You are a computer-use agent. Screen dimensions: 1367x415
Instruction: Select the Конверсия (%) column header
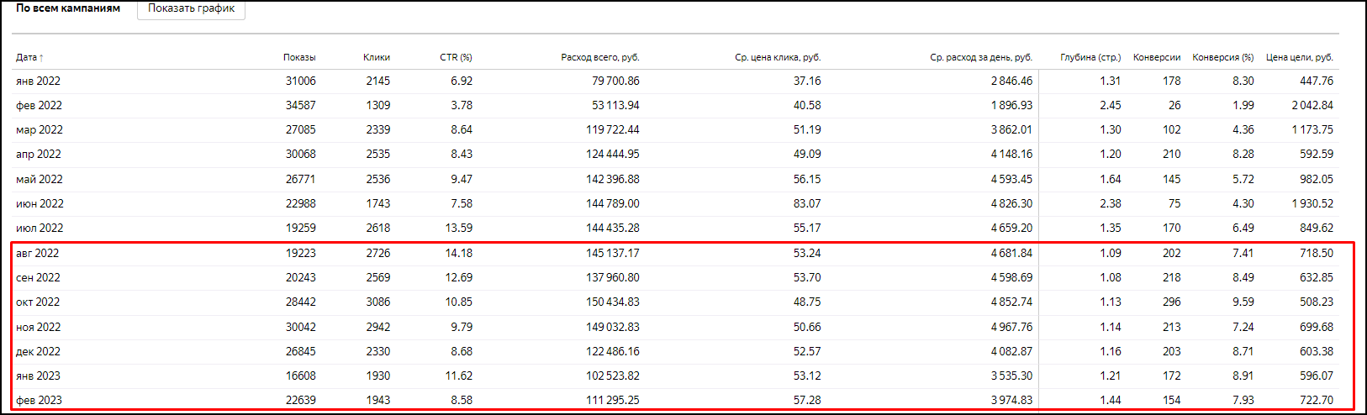tap(1222, 57)
